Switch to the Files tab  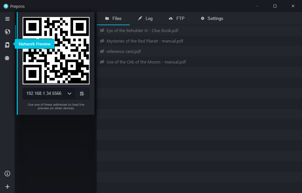[113, 18]
